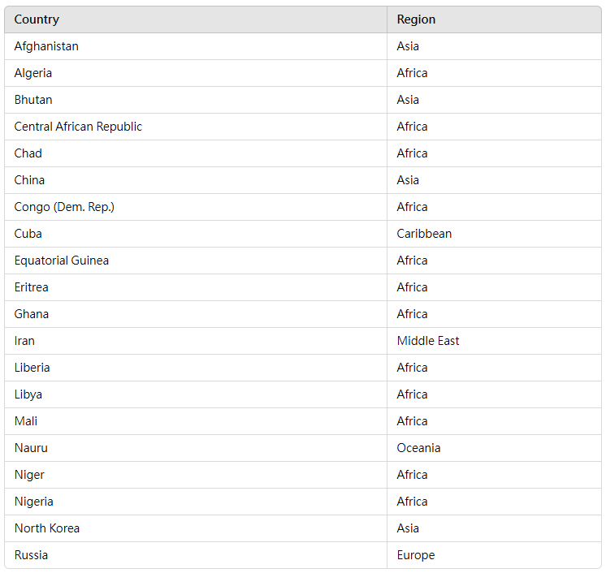Screen dimensions: 606x573
Task: Click the Caribbean region cell
Action: click(x=424, y=234)
